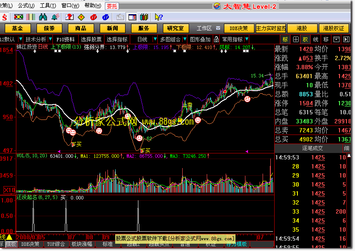The image size is (355, 251).
Task: Open the 工作区 dropdown arrow
Action: (218, 28)
